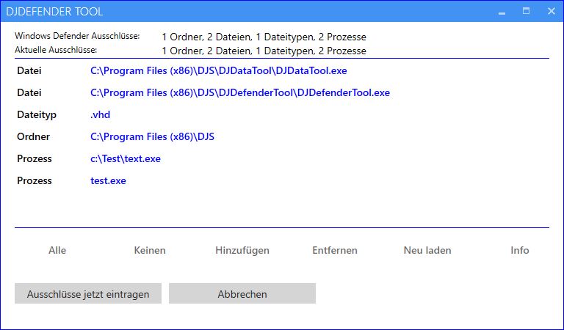Click the Datei label beside DJDefenderTool.exe
564x330 pixels.
coord(29,92)
